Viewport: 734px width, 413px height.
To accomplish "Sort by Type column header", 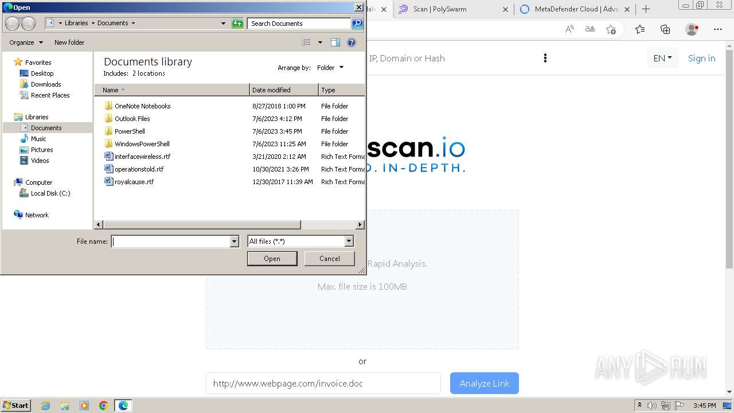I will click(342, 90).
